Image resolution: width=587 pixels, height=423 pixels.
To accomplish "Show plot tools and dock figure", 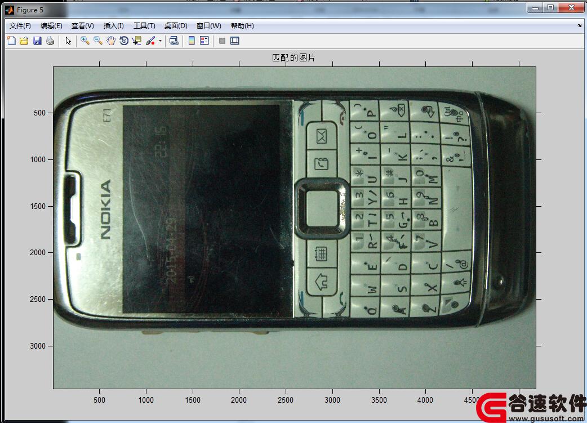I will [x=235, y=41].
